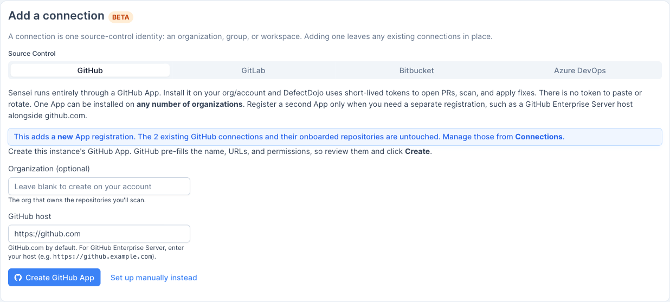
Task: Click the BETA badge next to the title
Action: point(120,17)
